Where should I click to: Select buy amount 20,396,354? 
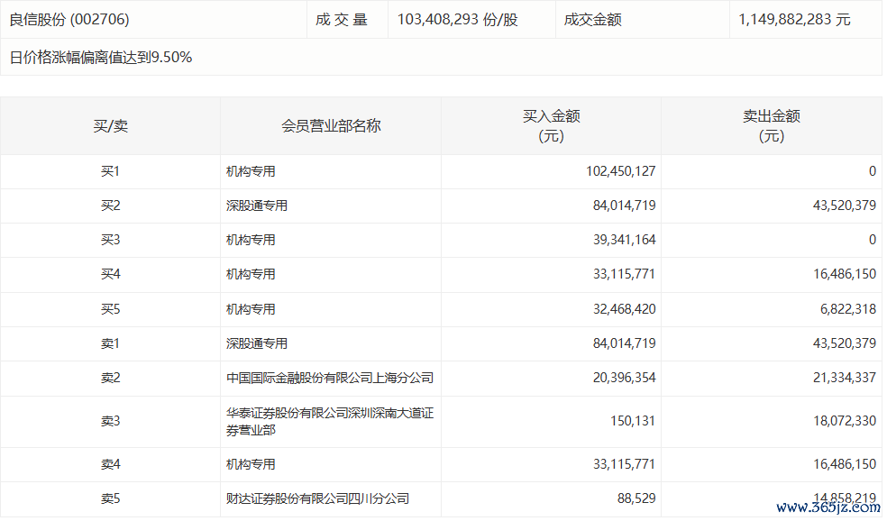[624, 378]
